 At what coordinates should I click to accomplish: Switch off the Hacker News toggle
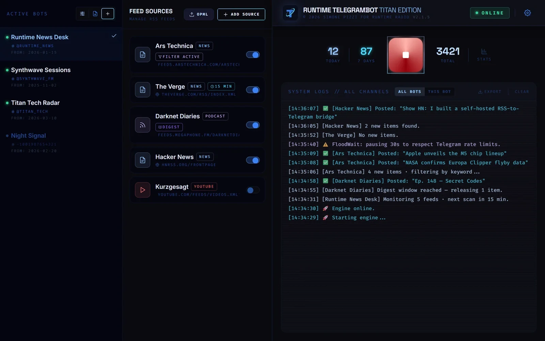pos(253,160)
